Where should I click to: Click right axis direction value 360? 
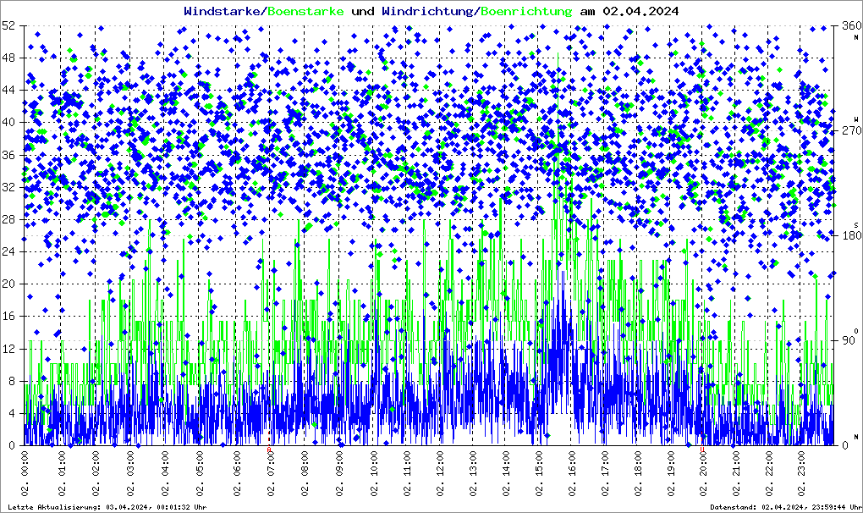852,25
